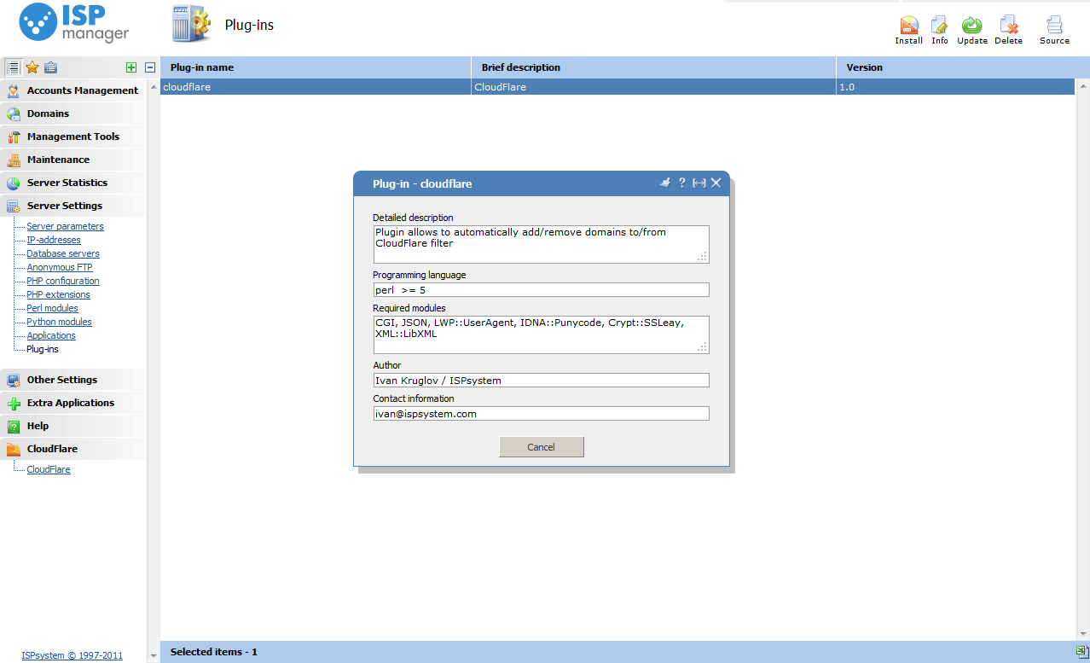The width and height of the screenshot is (1090, 663).
Task: Click the Required modules text area
Action: [541, 334]
